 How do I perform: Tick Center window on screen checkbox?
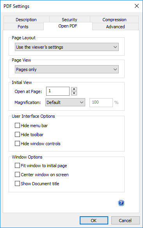tap(17, 175)
